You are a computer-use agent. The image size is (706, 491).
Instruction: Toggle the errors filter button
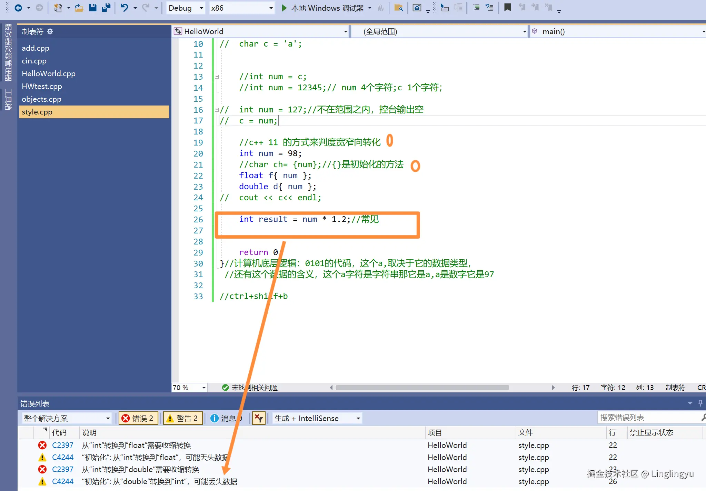pyautogui.click(x=138, y=418)
